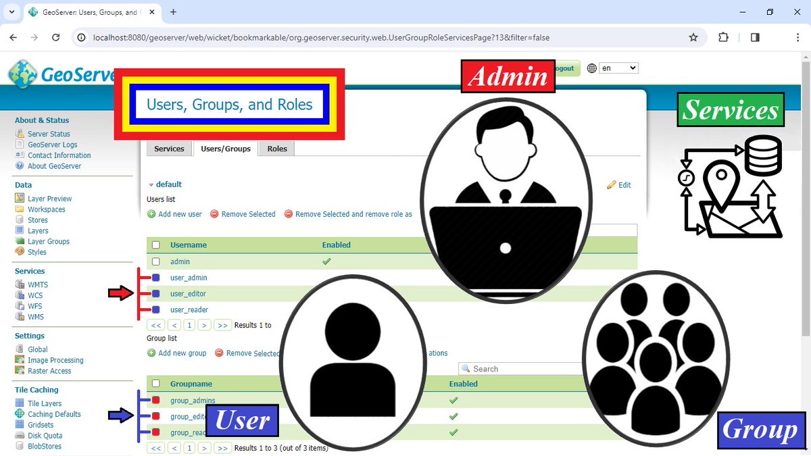Collapse the default user group service
The width and height of the screenshot is (811, 456).
click(151, 184)
